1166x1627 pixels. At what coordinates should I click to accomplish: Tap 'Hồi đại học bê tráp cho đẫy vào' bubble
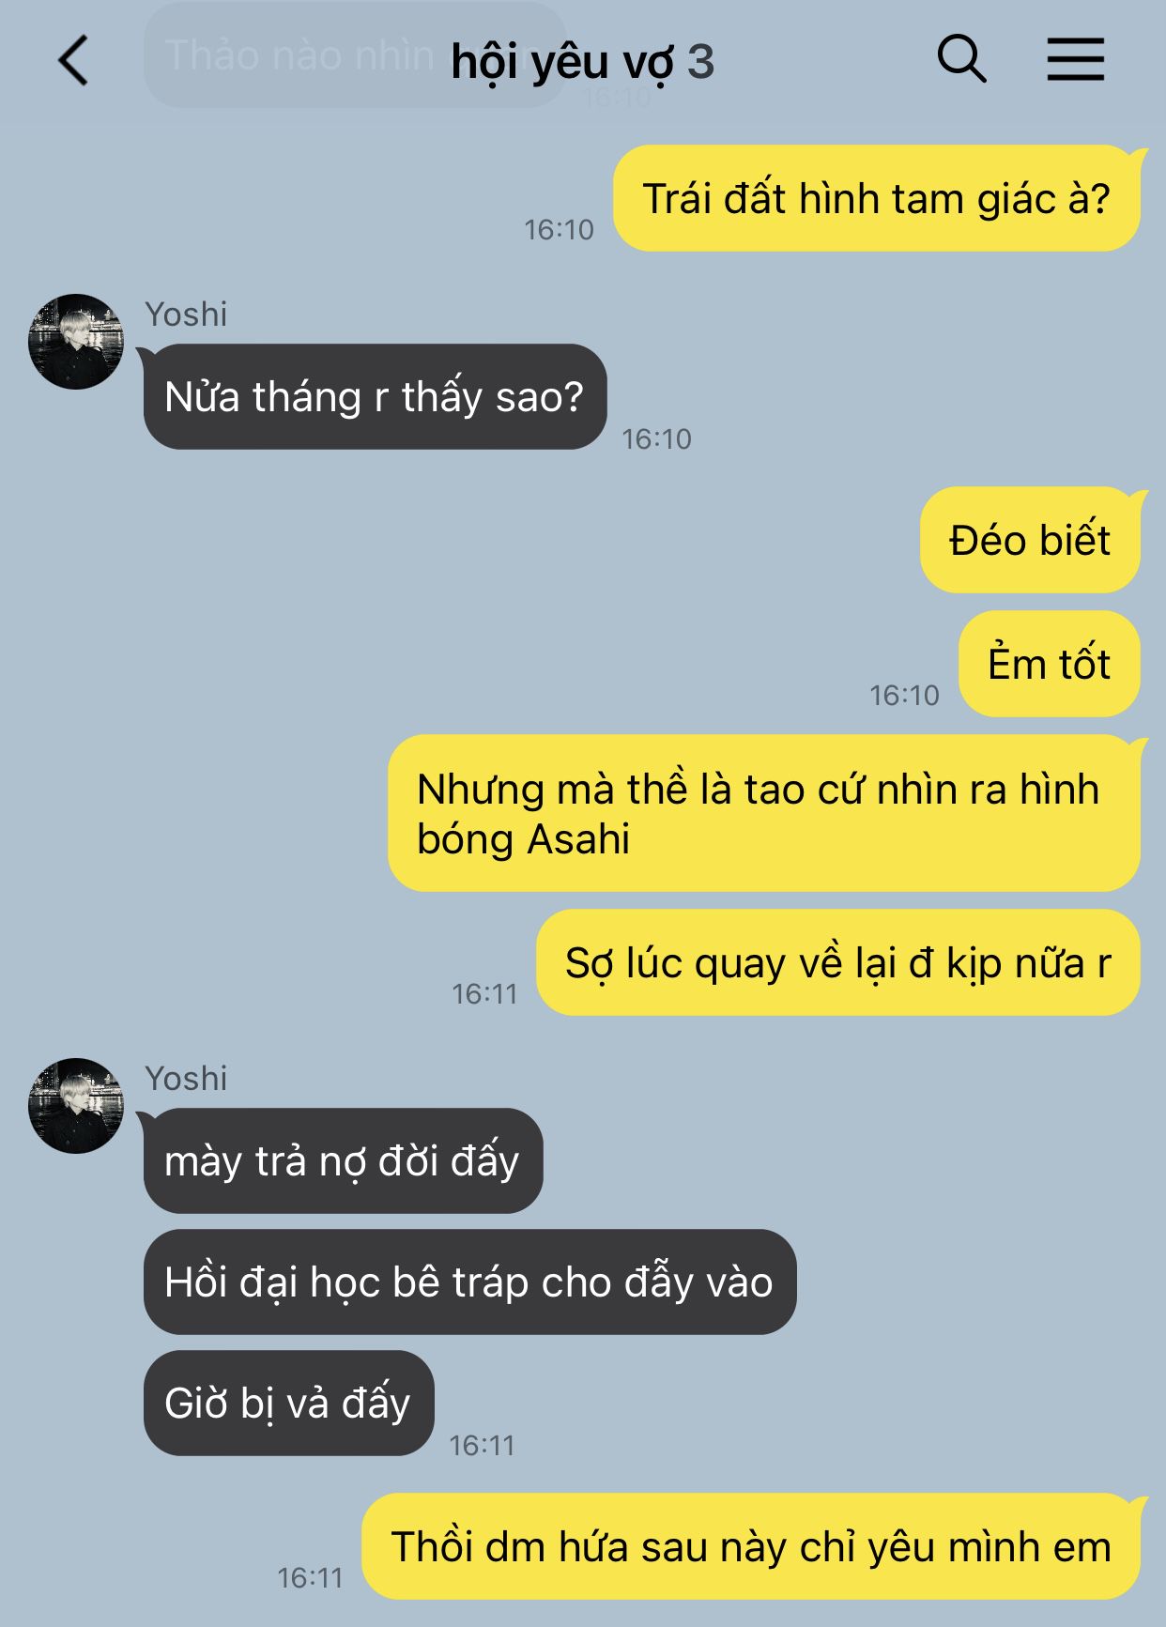469,1282
